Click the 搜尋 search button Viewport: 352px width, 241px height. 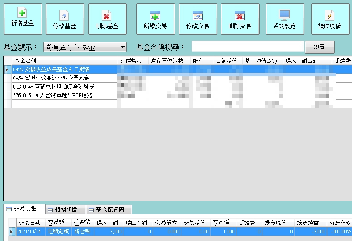(320, 47)
